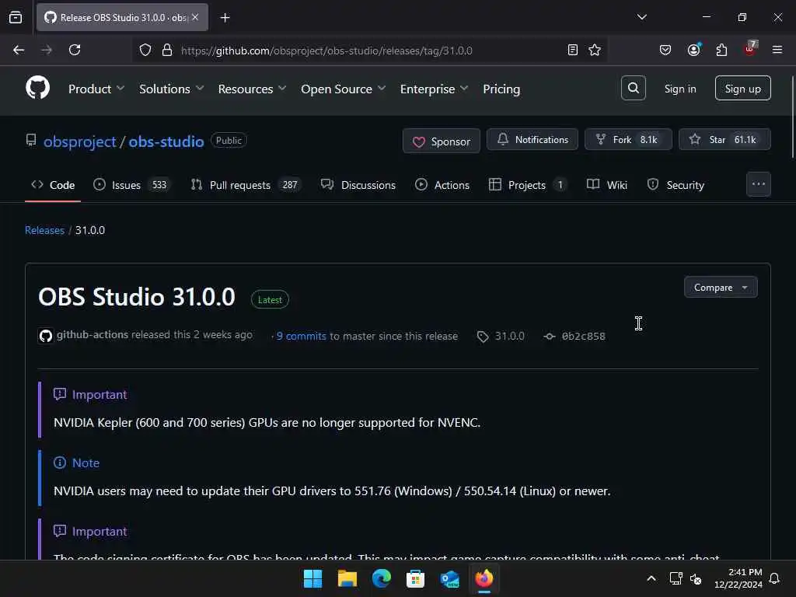The height and width of the screenshot is (597, 796).
Task: Click the Latest release badge
Action: (x=270, y=299)
